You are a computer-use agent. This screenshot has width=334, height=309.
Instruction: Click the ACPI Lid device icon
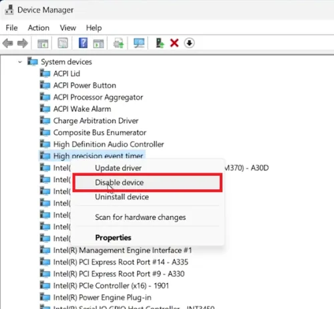(x=45, y=73)
